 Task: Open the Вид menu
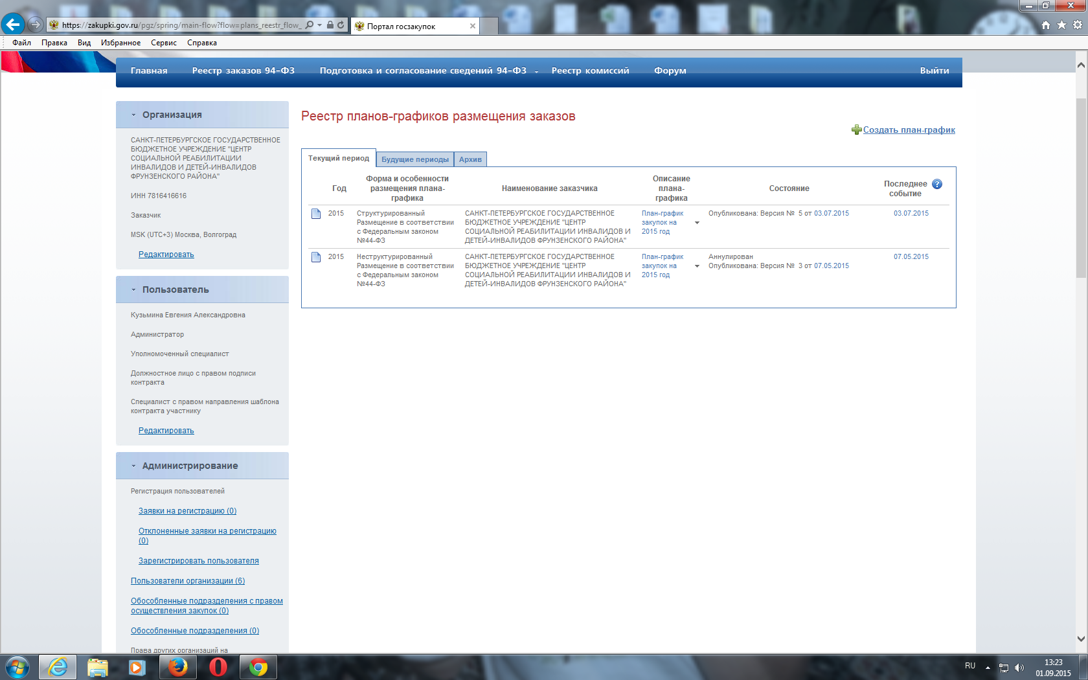pyautogui.click(x=84, y=43)
